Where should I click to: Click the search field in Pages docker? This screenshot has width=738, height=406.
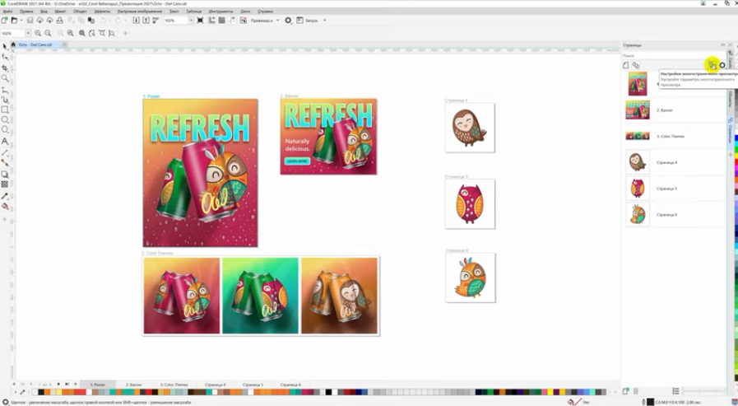(x=673, y=55)
